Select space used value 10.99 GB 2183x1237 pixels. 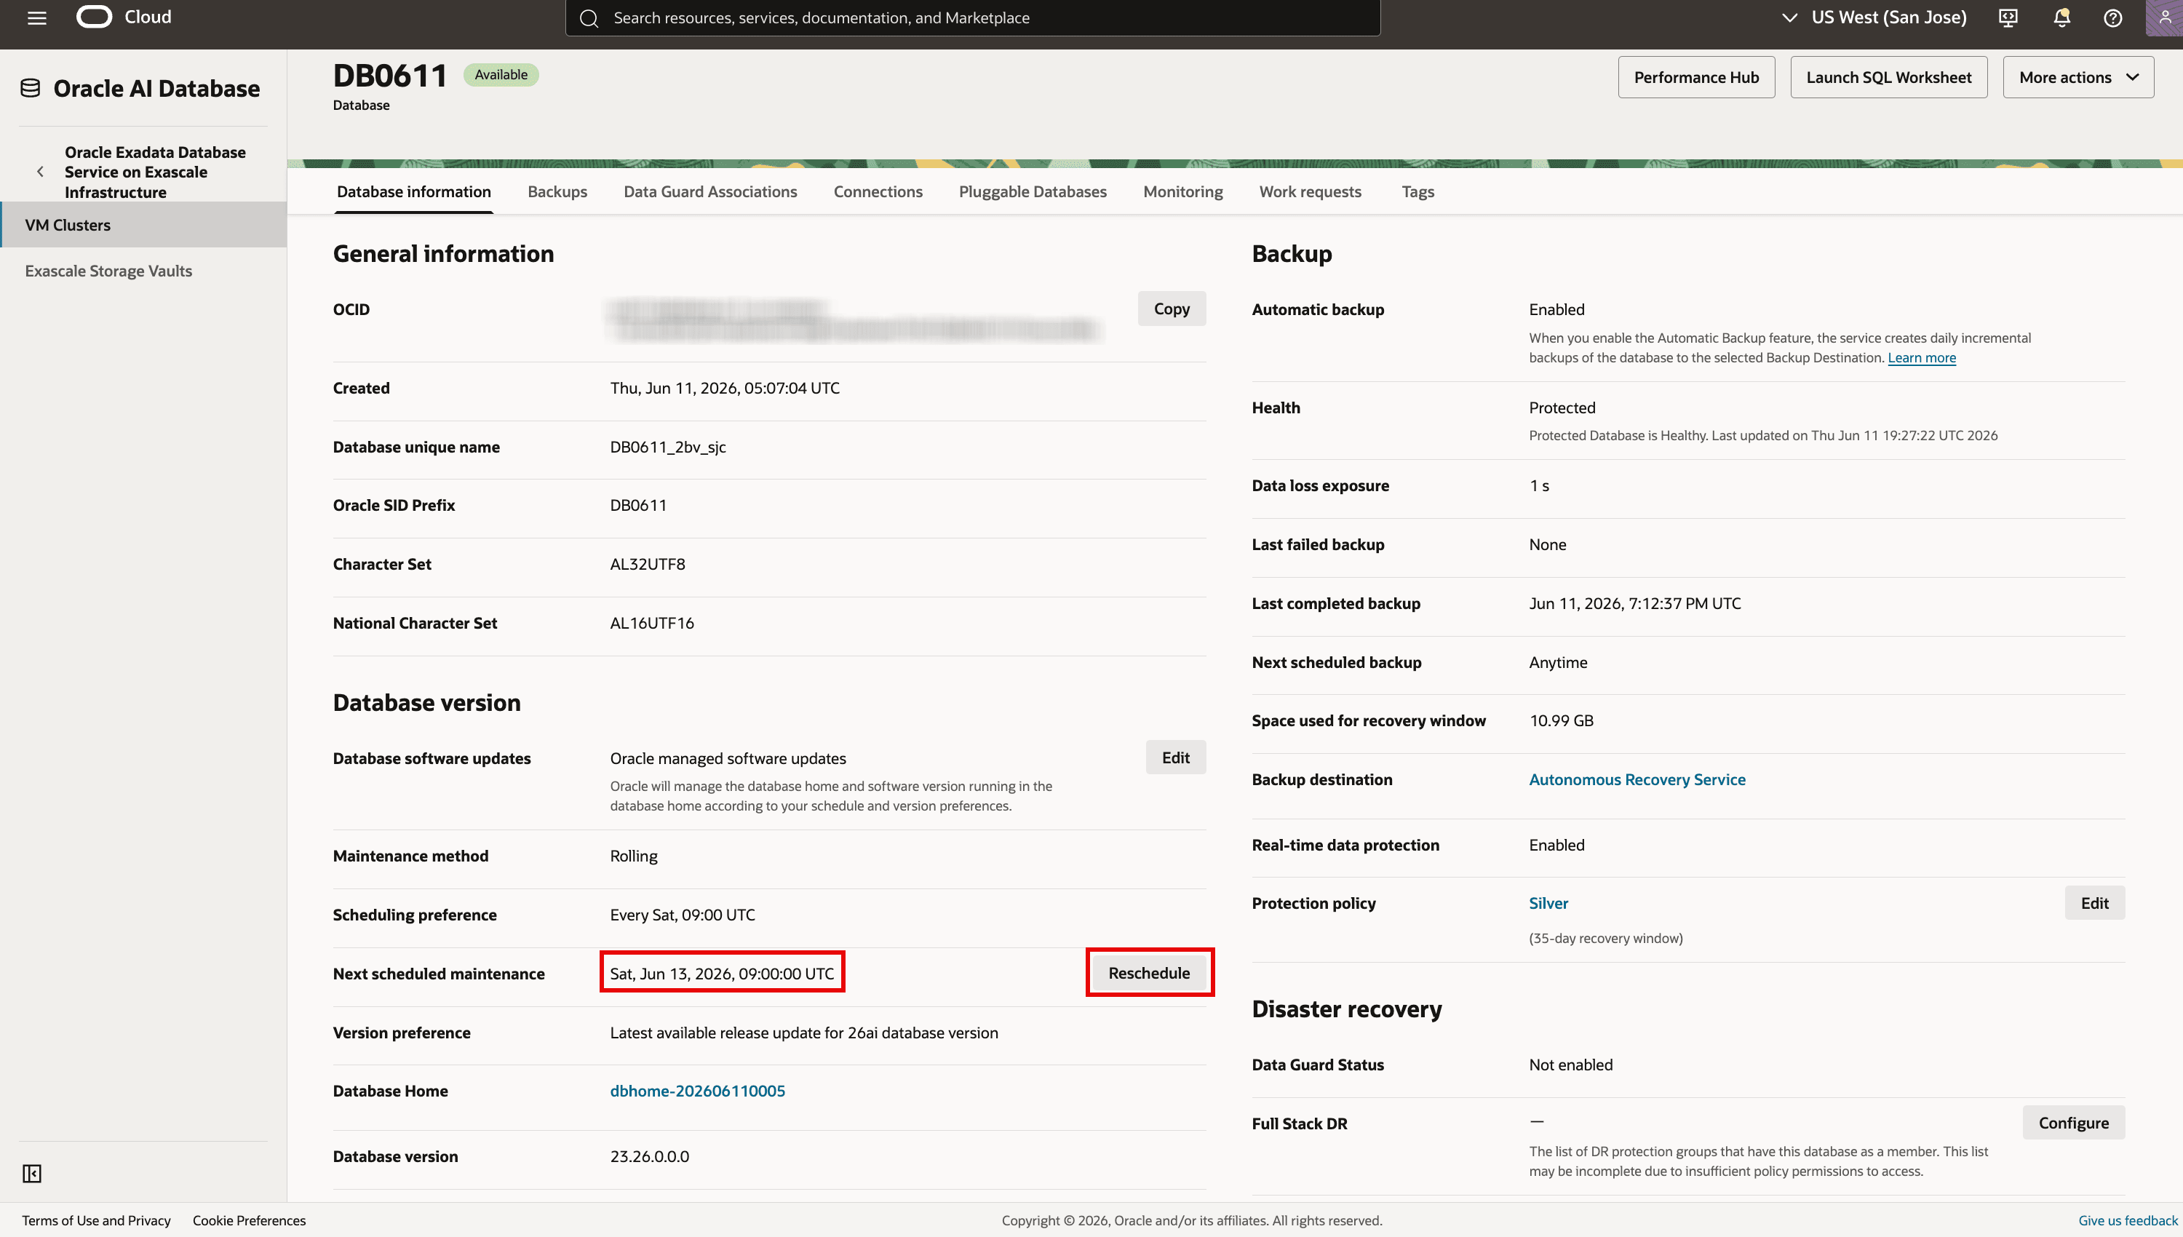click(x=1562, y=720)
